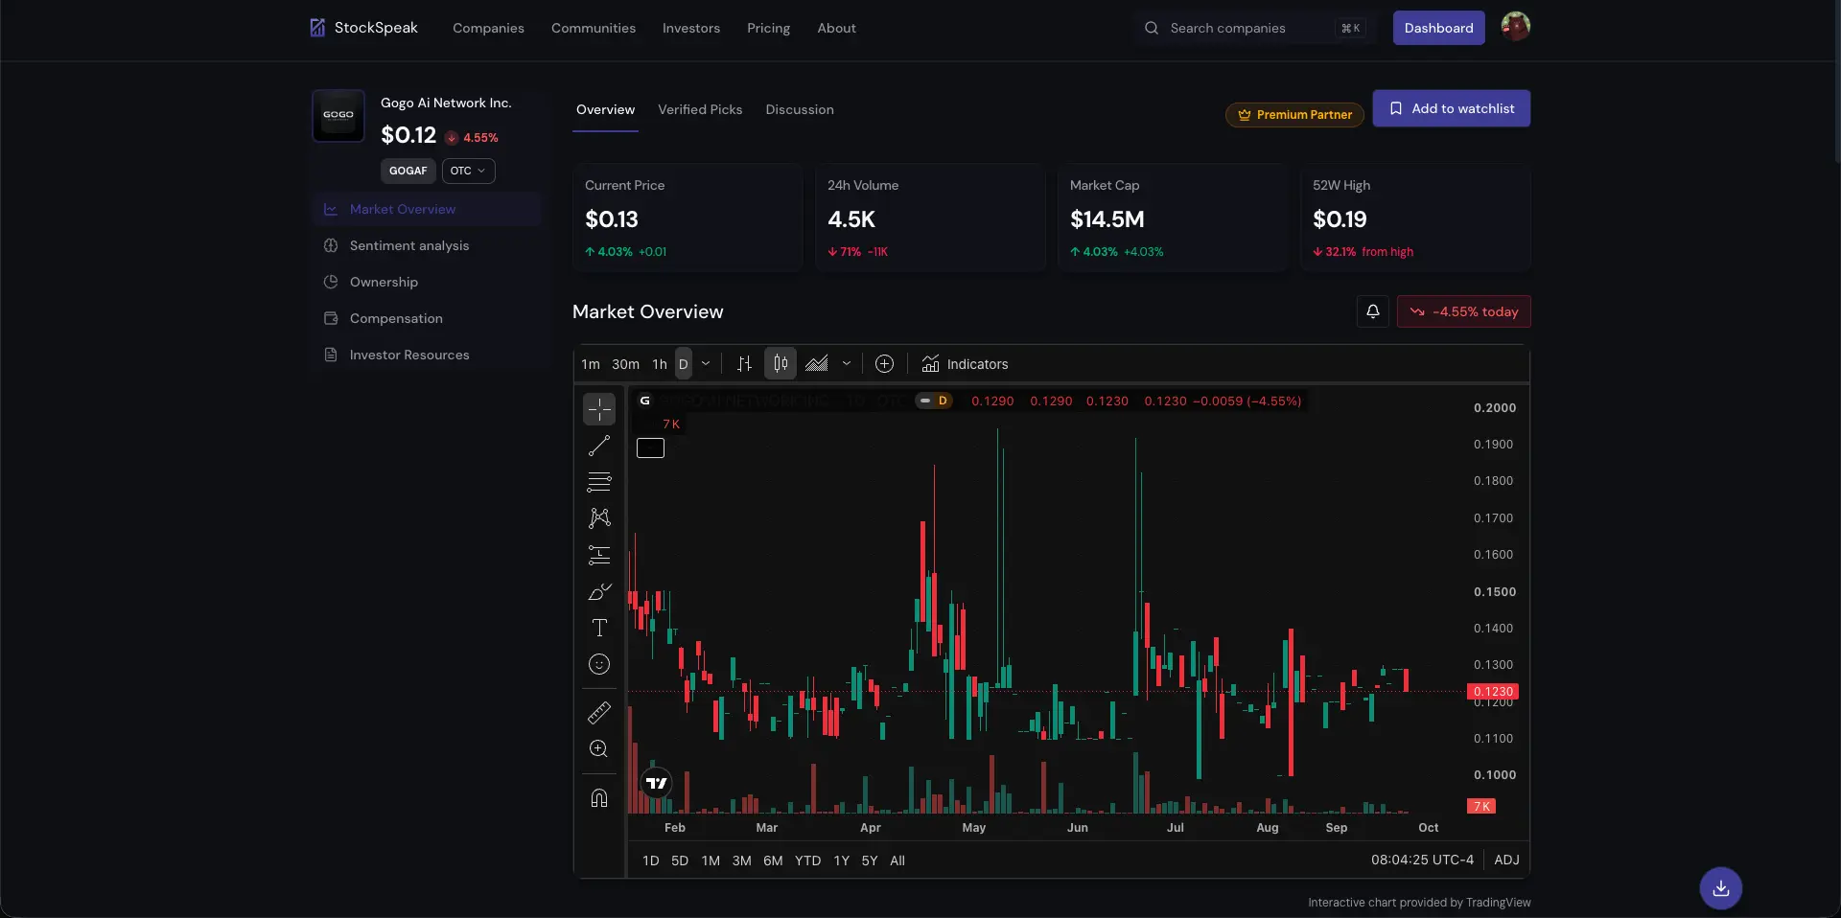Click the compare symbol plus icon
The height and width of the screenshot is (918, 1841).
click(x=885, y=364)
